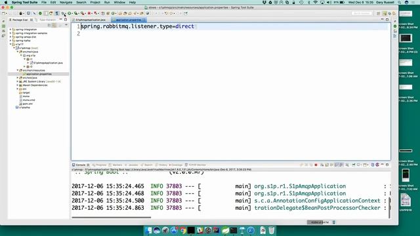Open the Spring Tool Suite Dock icon
The height and width of the screenshot is (236, 420).
click(225, 230)
